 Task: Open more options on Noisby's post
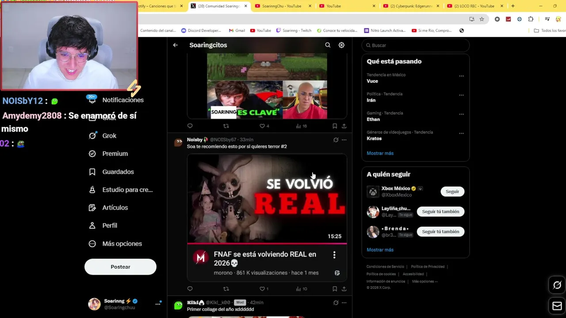(x=344, y=140)
